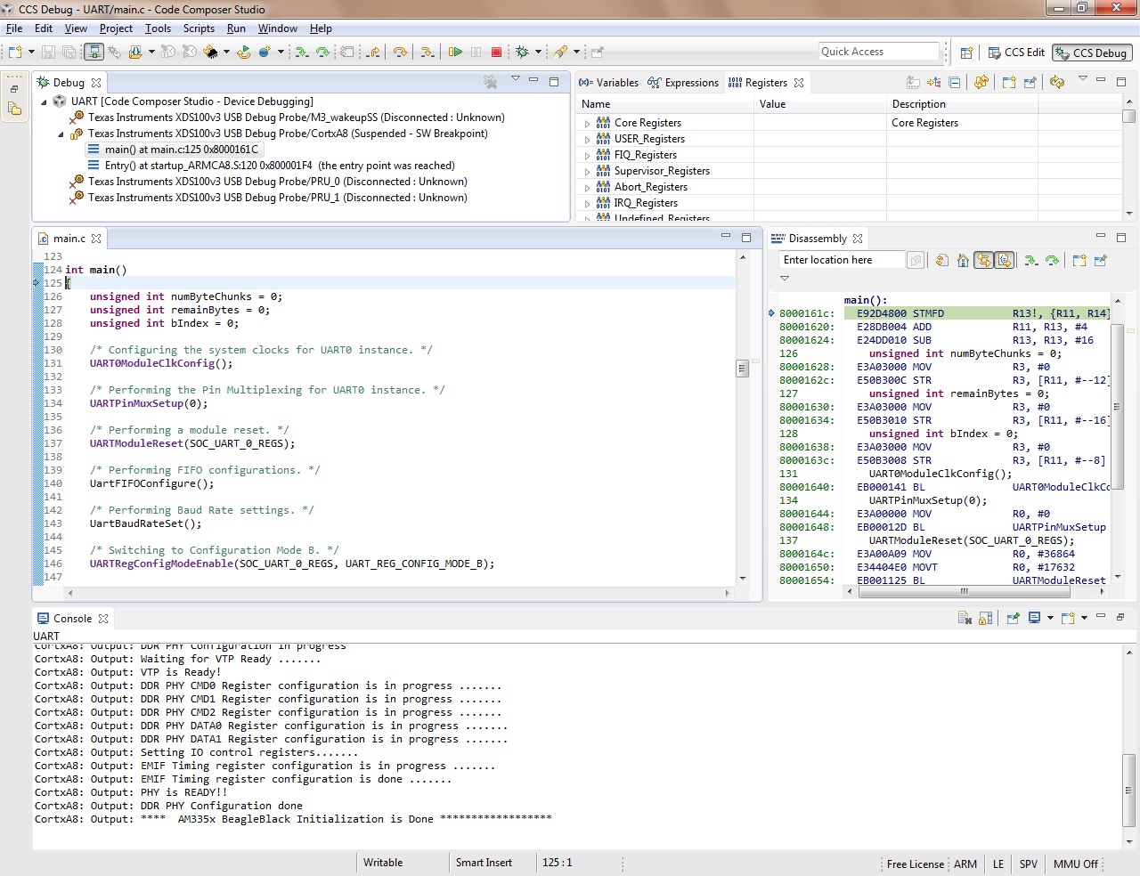Click the refresh icon in Disassembly toolbar

click(941, 261)
